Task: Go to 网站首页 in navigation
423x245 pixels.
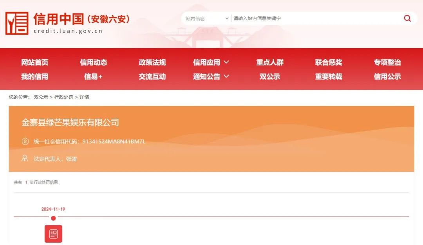Action: [x=35, y=62]
